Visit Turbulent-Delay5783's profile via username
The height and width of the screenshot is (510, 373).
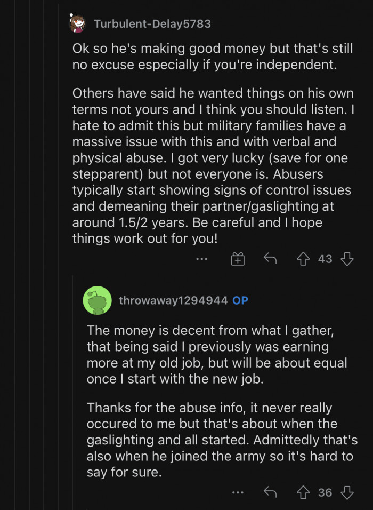[x=152, y=24]
